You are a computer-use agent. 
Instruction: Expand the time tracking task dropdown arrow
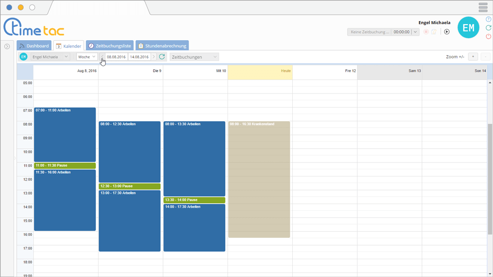416,32
